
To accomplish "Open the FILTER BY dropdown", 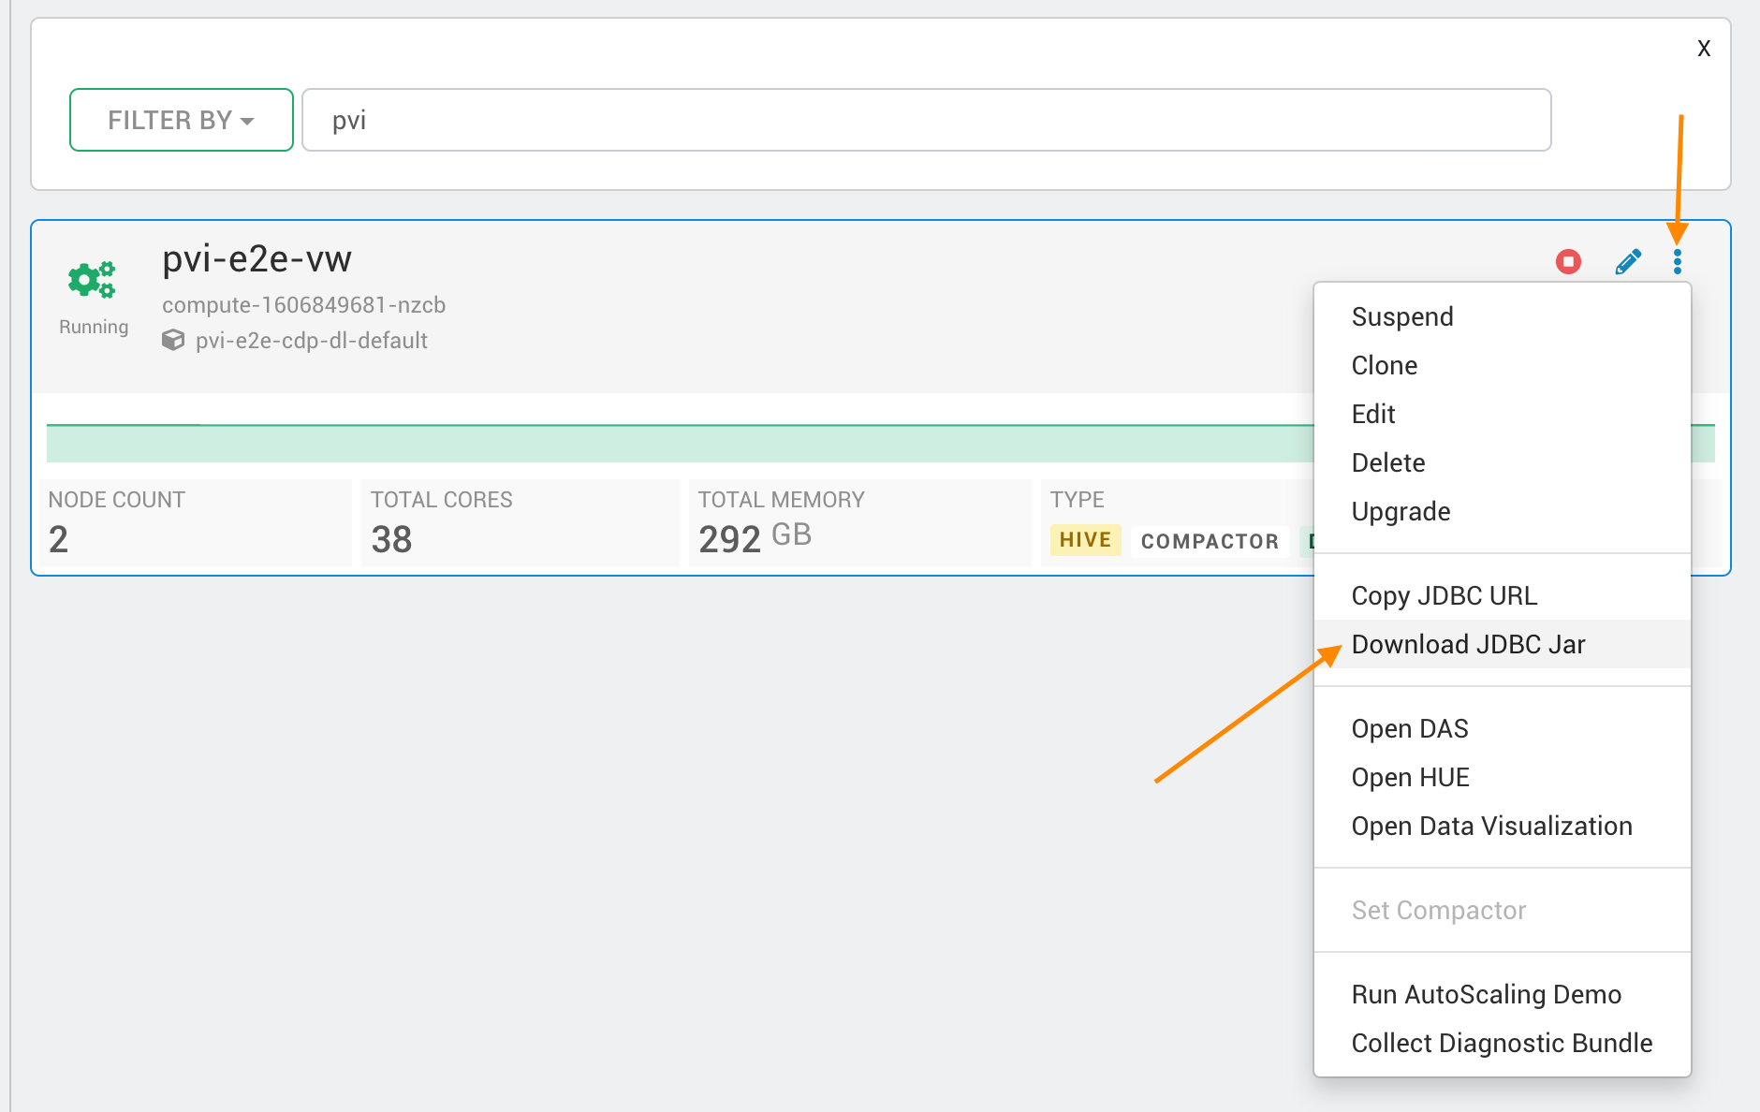I will click(x=181, y=120).
